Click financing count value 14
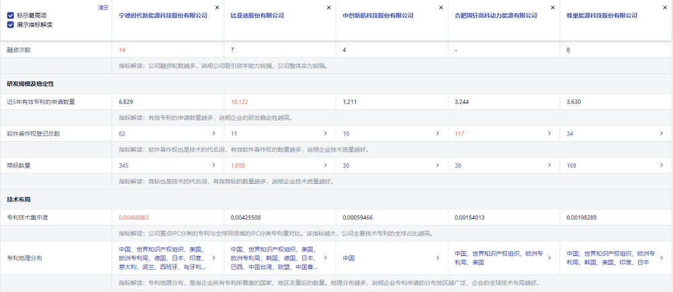This screenshot has height=292, width=673. [122, 50]
